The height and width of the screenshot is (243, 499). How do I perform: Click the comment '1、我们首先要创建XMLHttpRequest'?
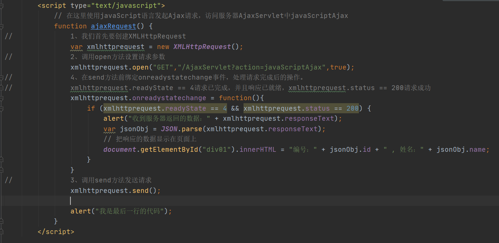click(x=128, y=36)
